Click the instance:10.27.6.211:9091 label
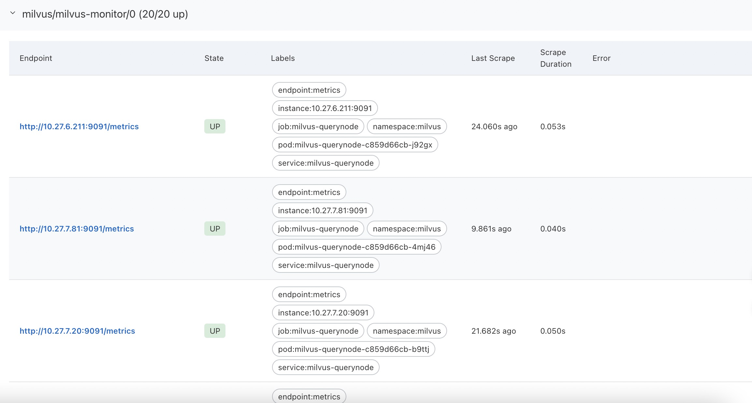 point(325,108)
